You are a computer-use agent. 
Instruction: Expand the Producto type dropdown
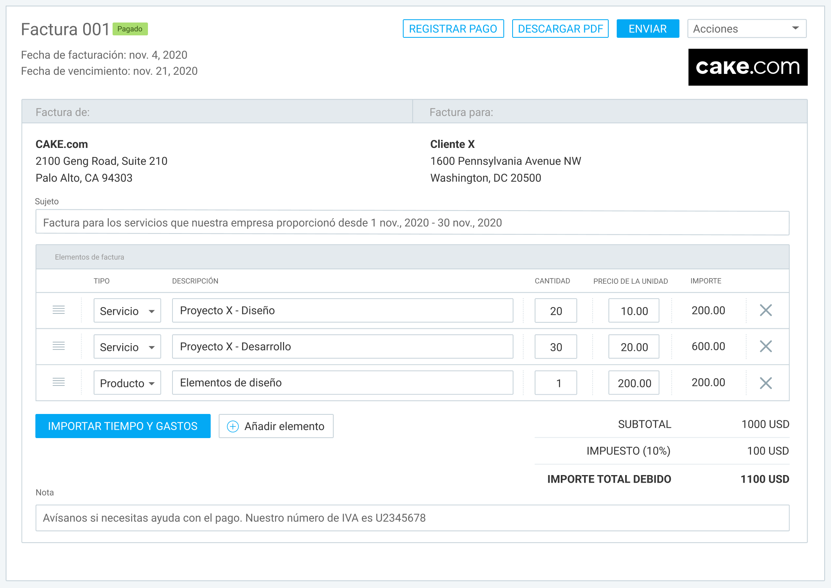(x=127, y=383)
